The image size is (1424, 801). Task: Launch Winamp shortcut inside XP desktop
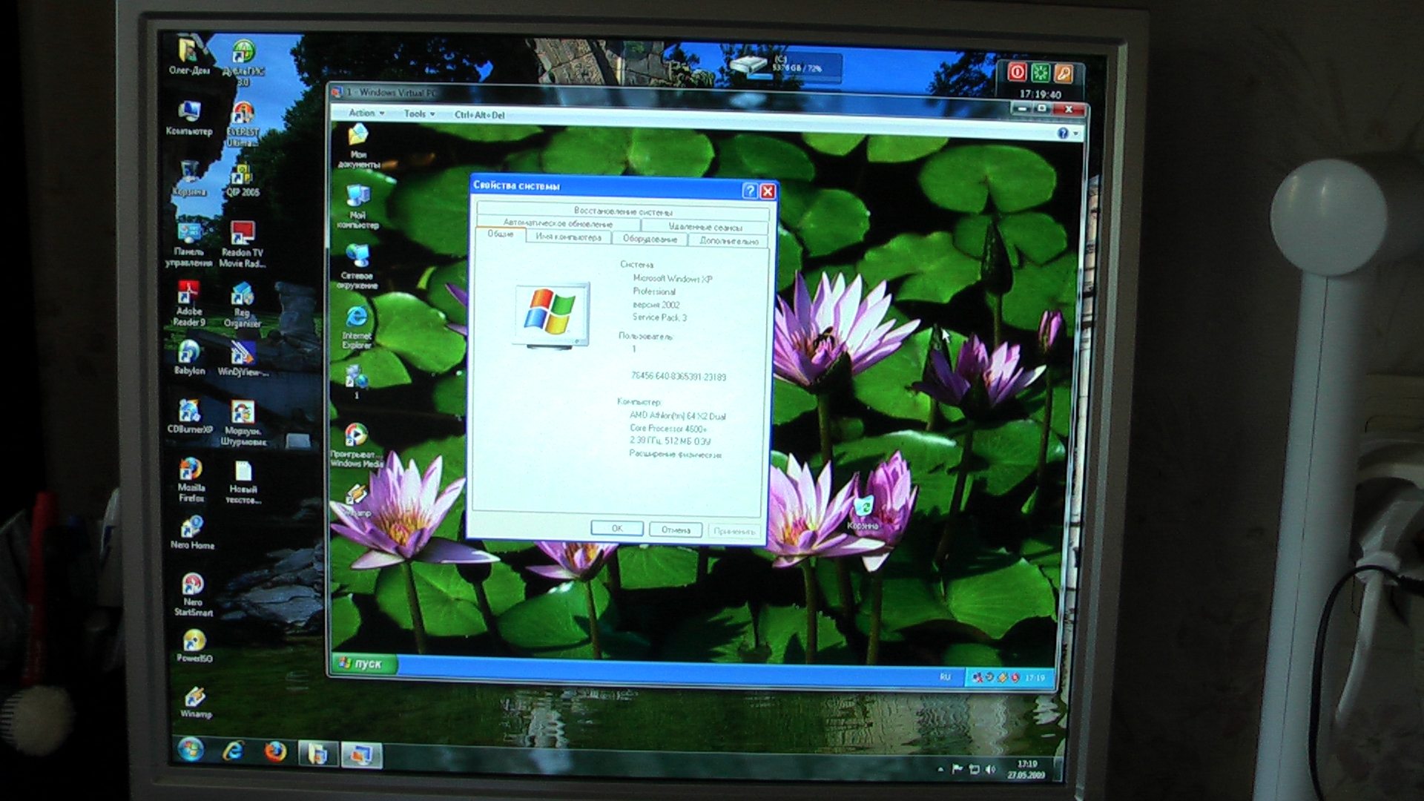point(356,501)
